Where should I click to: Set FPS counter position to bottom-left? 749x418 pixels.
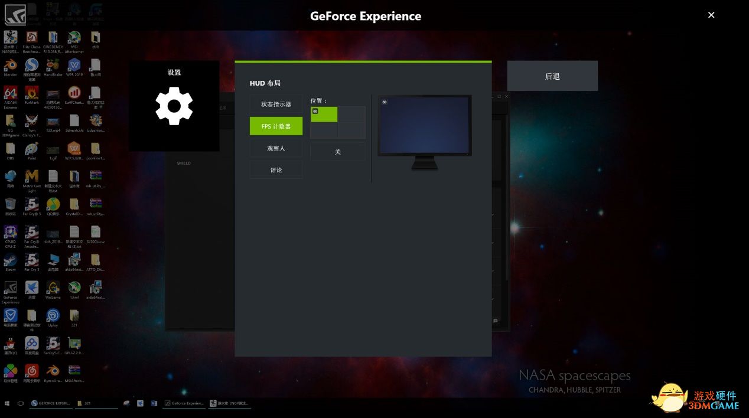[324, 130]
